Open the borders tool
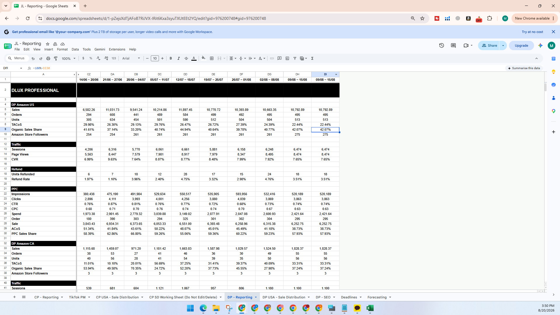 pos(212,58)
